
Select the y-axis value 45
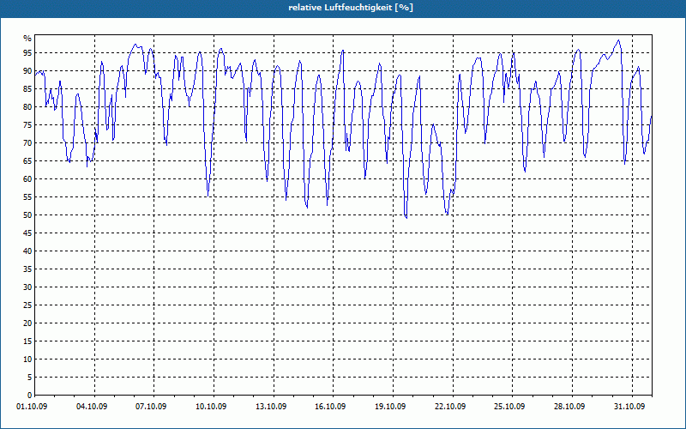[27, 233]
